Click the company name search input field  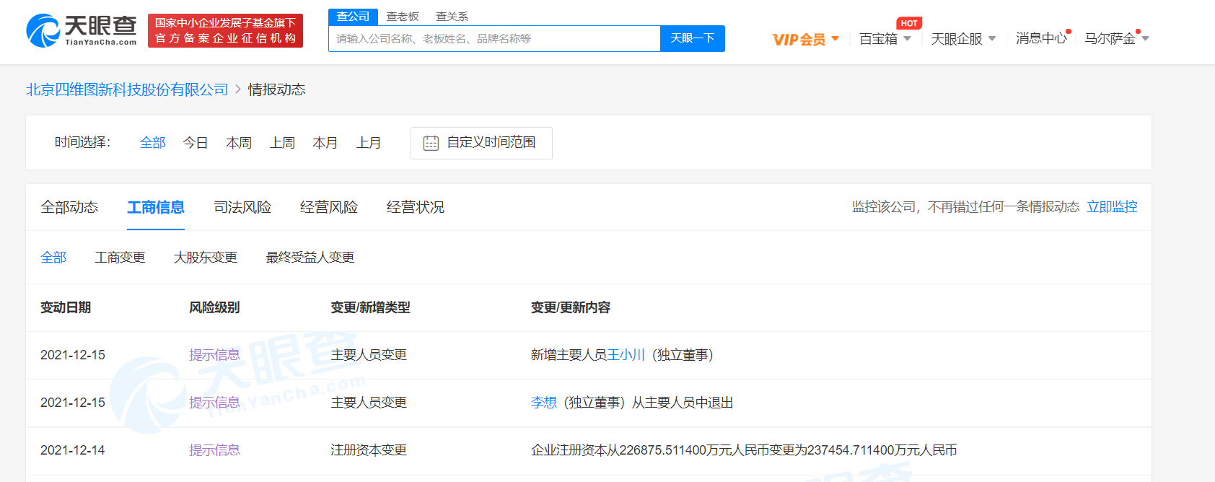[494, 39]
